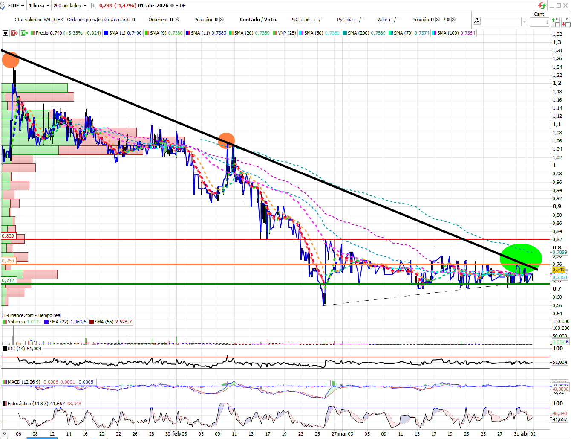This screenshot has height=439, width=571.
Task: Expand the plus box in the indicator bar
Action: 5,33
